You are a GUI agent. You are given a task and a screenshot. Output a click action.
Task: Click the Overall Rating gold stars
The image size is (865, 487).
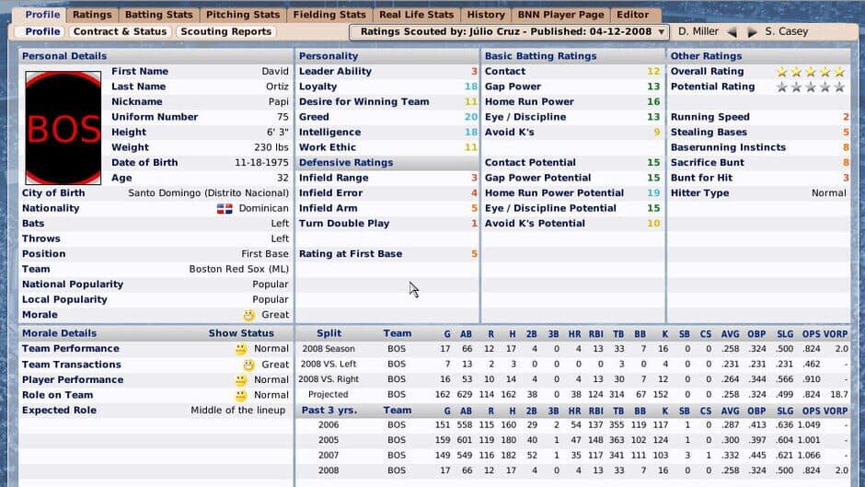click(x=810, y=72)
